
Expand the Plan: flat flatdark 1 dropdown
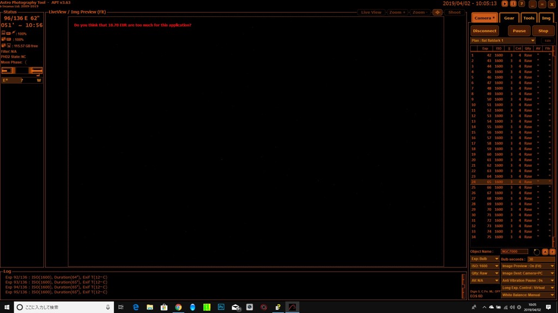coord(502,41)
